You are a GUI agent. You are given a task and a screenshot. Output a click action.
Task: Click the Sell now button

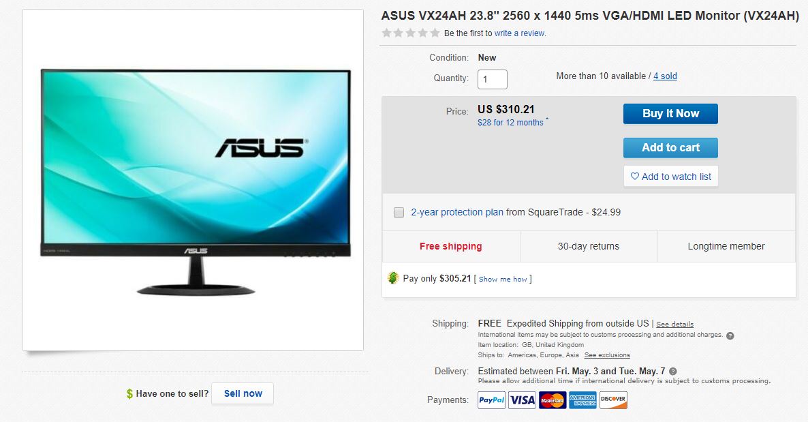[x=243, y=393]
